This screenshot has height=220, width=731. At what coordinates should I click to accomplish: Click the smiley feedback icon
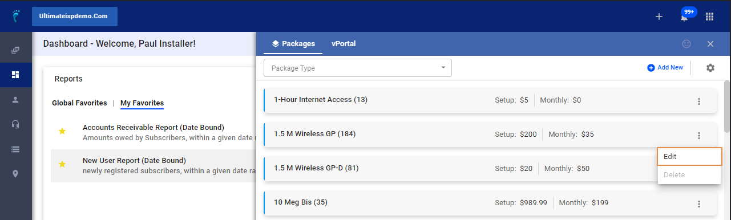(686, 44)
